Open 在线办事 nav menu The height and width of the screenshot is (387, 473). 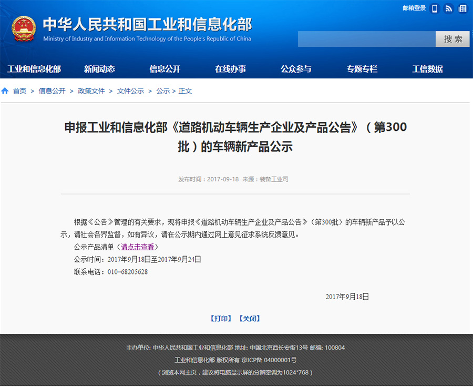pyautogui.click(x=231, y=69)
